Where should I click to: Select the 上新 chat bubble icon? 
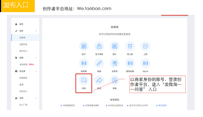tap(145, 46)
